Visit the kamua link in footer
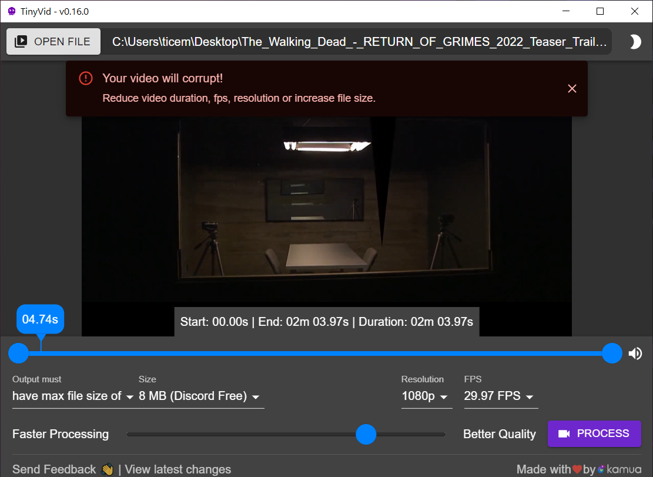 click(x=619, y=469)
